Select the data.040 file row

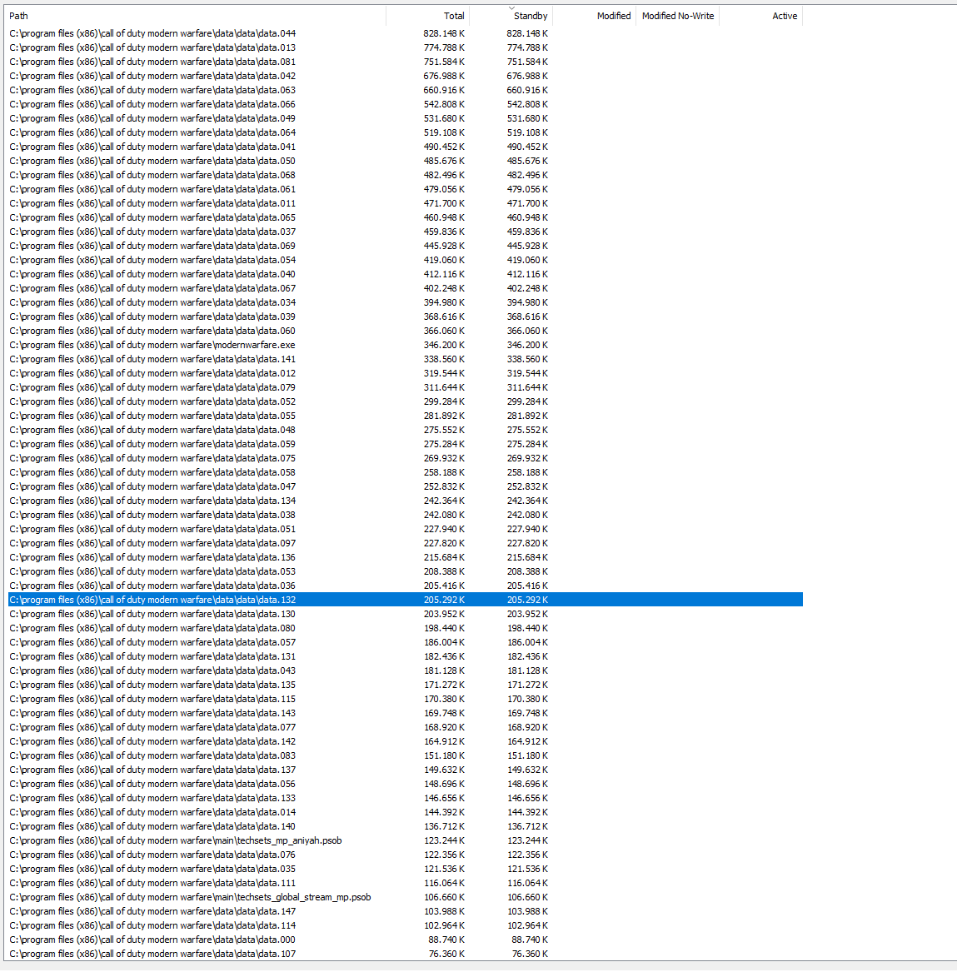[406, 275]
